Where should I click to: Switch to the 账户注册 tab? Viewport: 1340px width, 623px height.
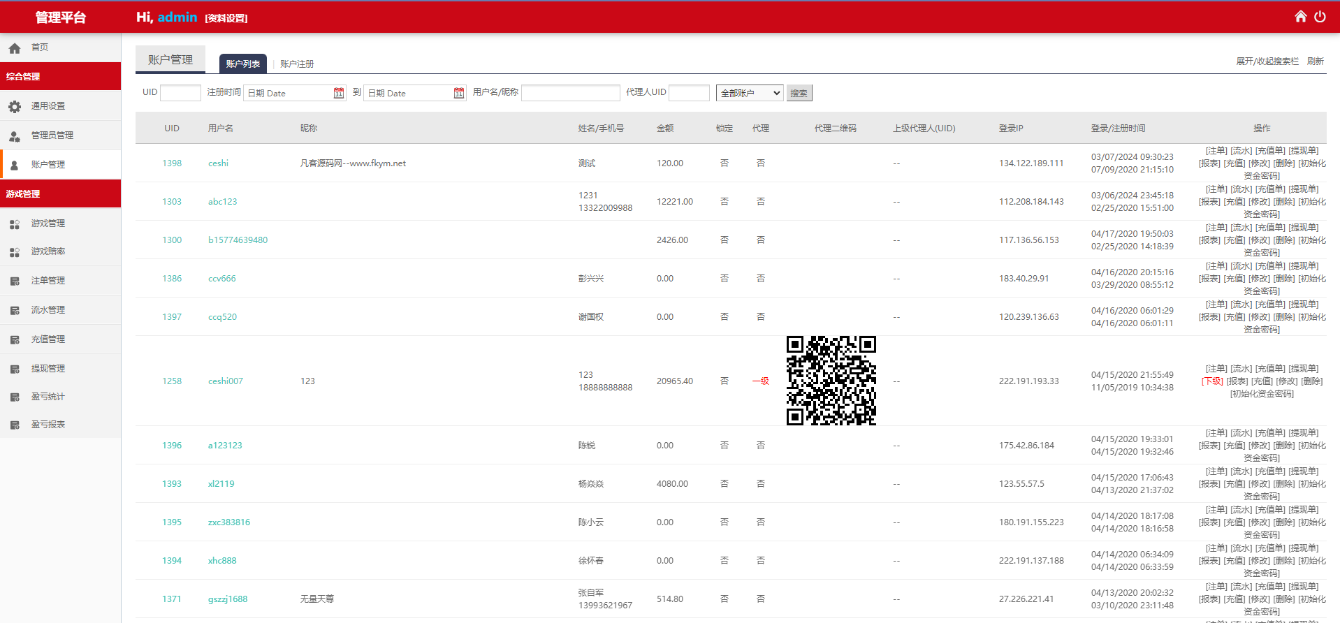pos(297,64)
